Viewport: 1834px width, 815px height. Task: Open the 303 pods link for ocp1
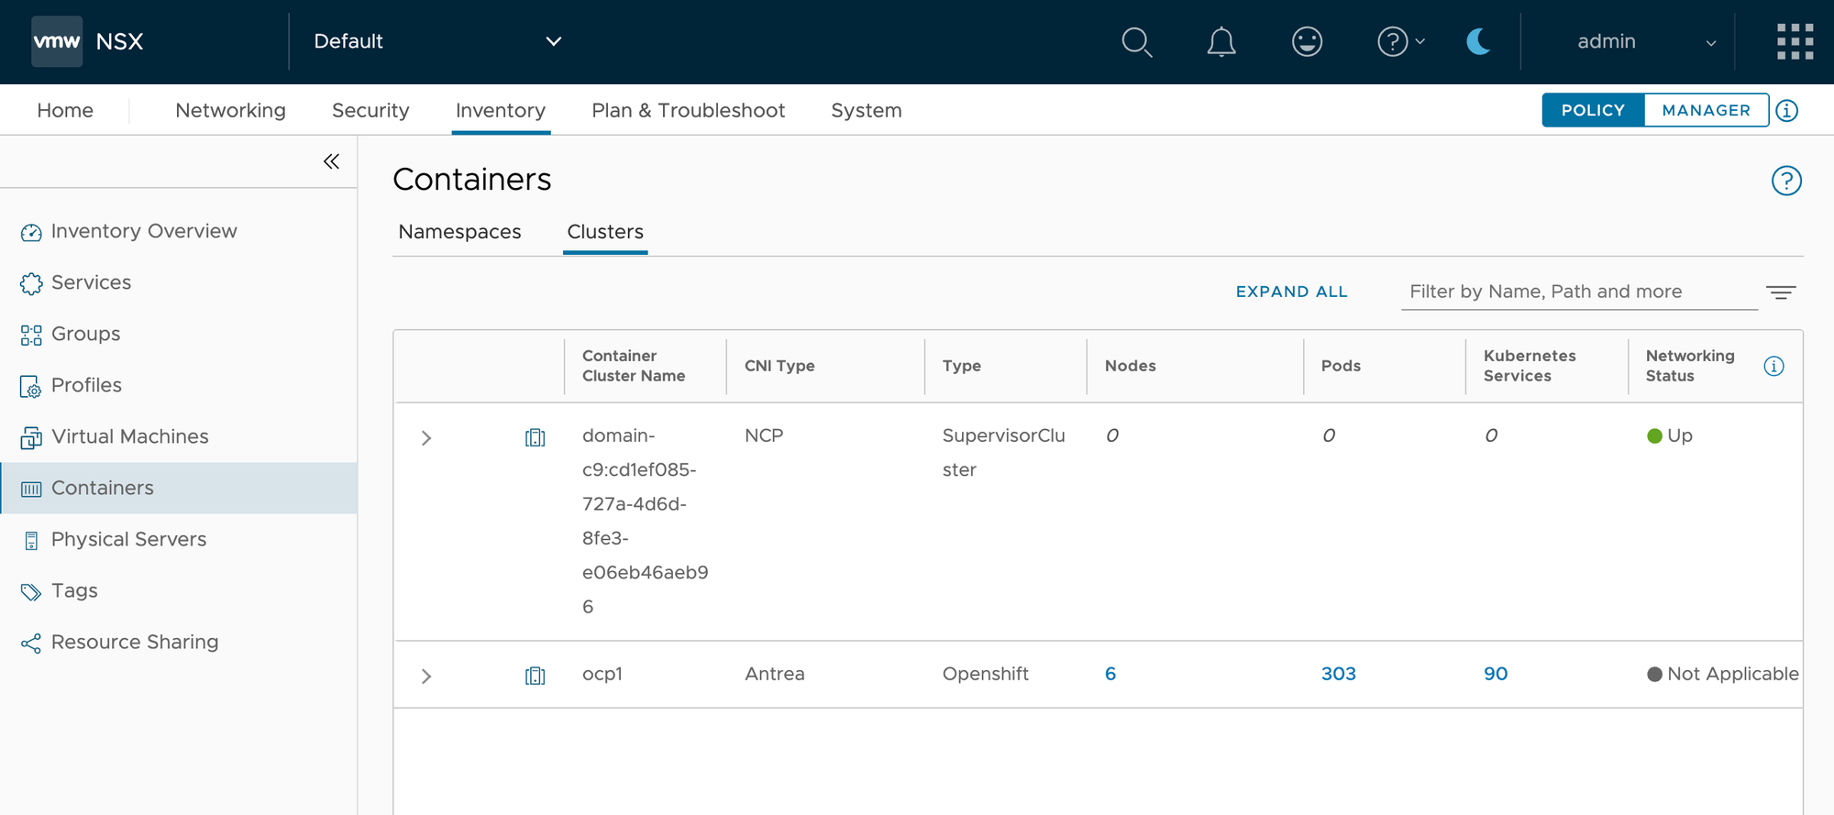coord(1338,674)
